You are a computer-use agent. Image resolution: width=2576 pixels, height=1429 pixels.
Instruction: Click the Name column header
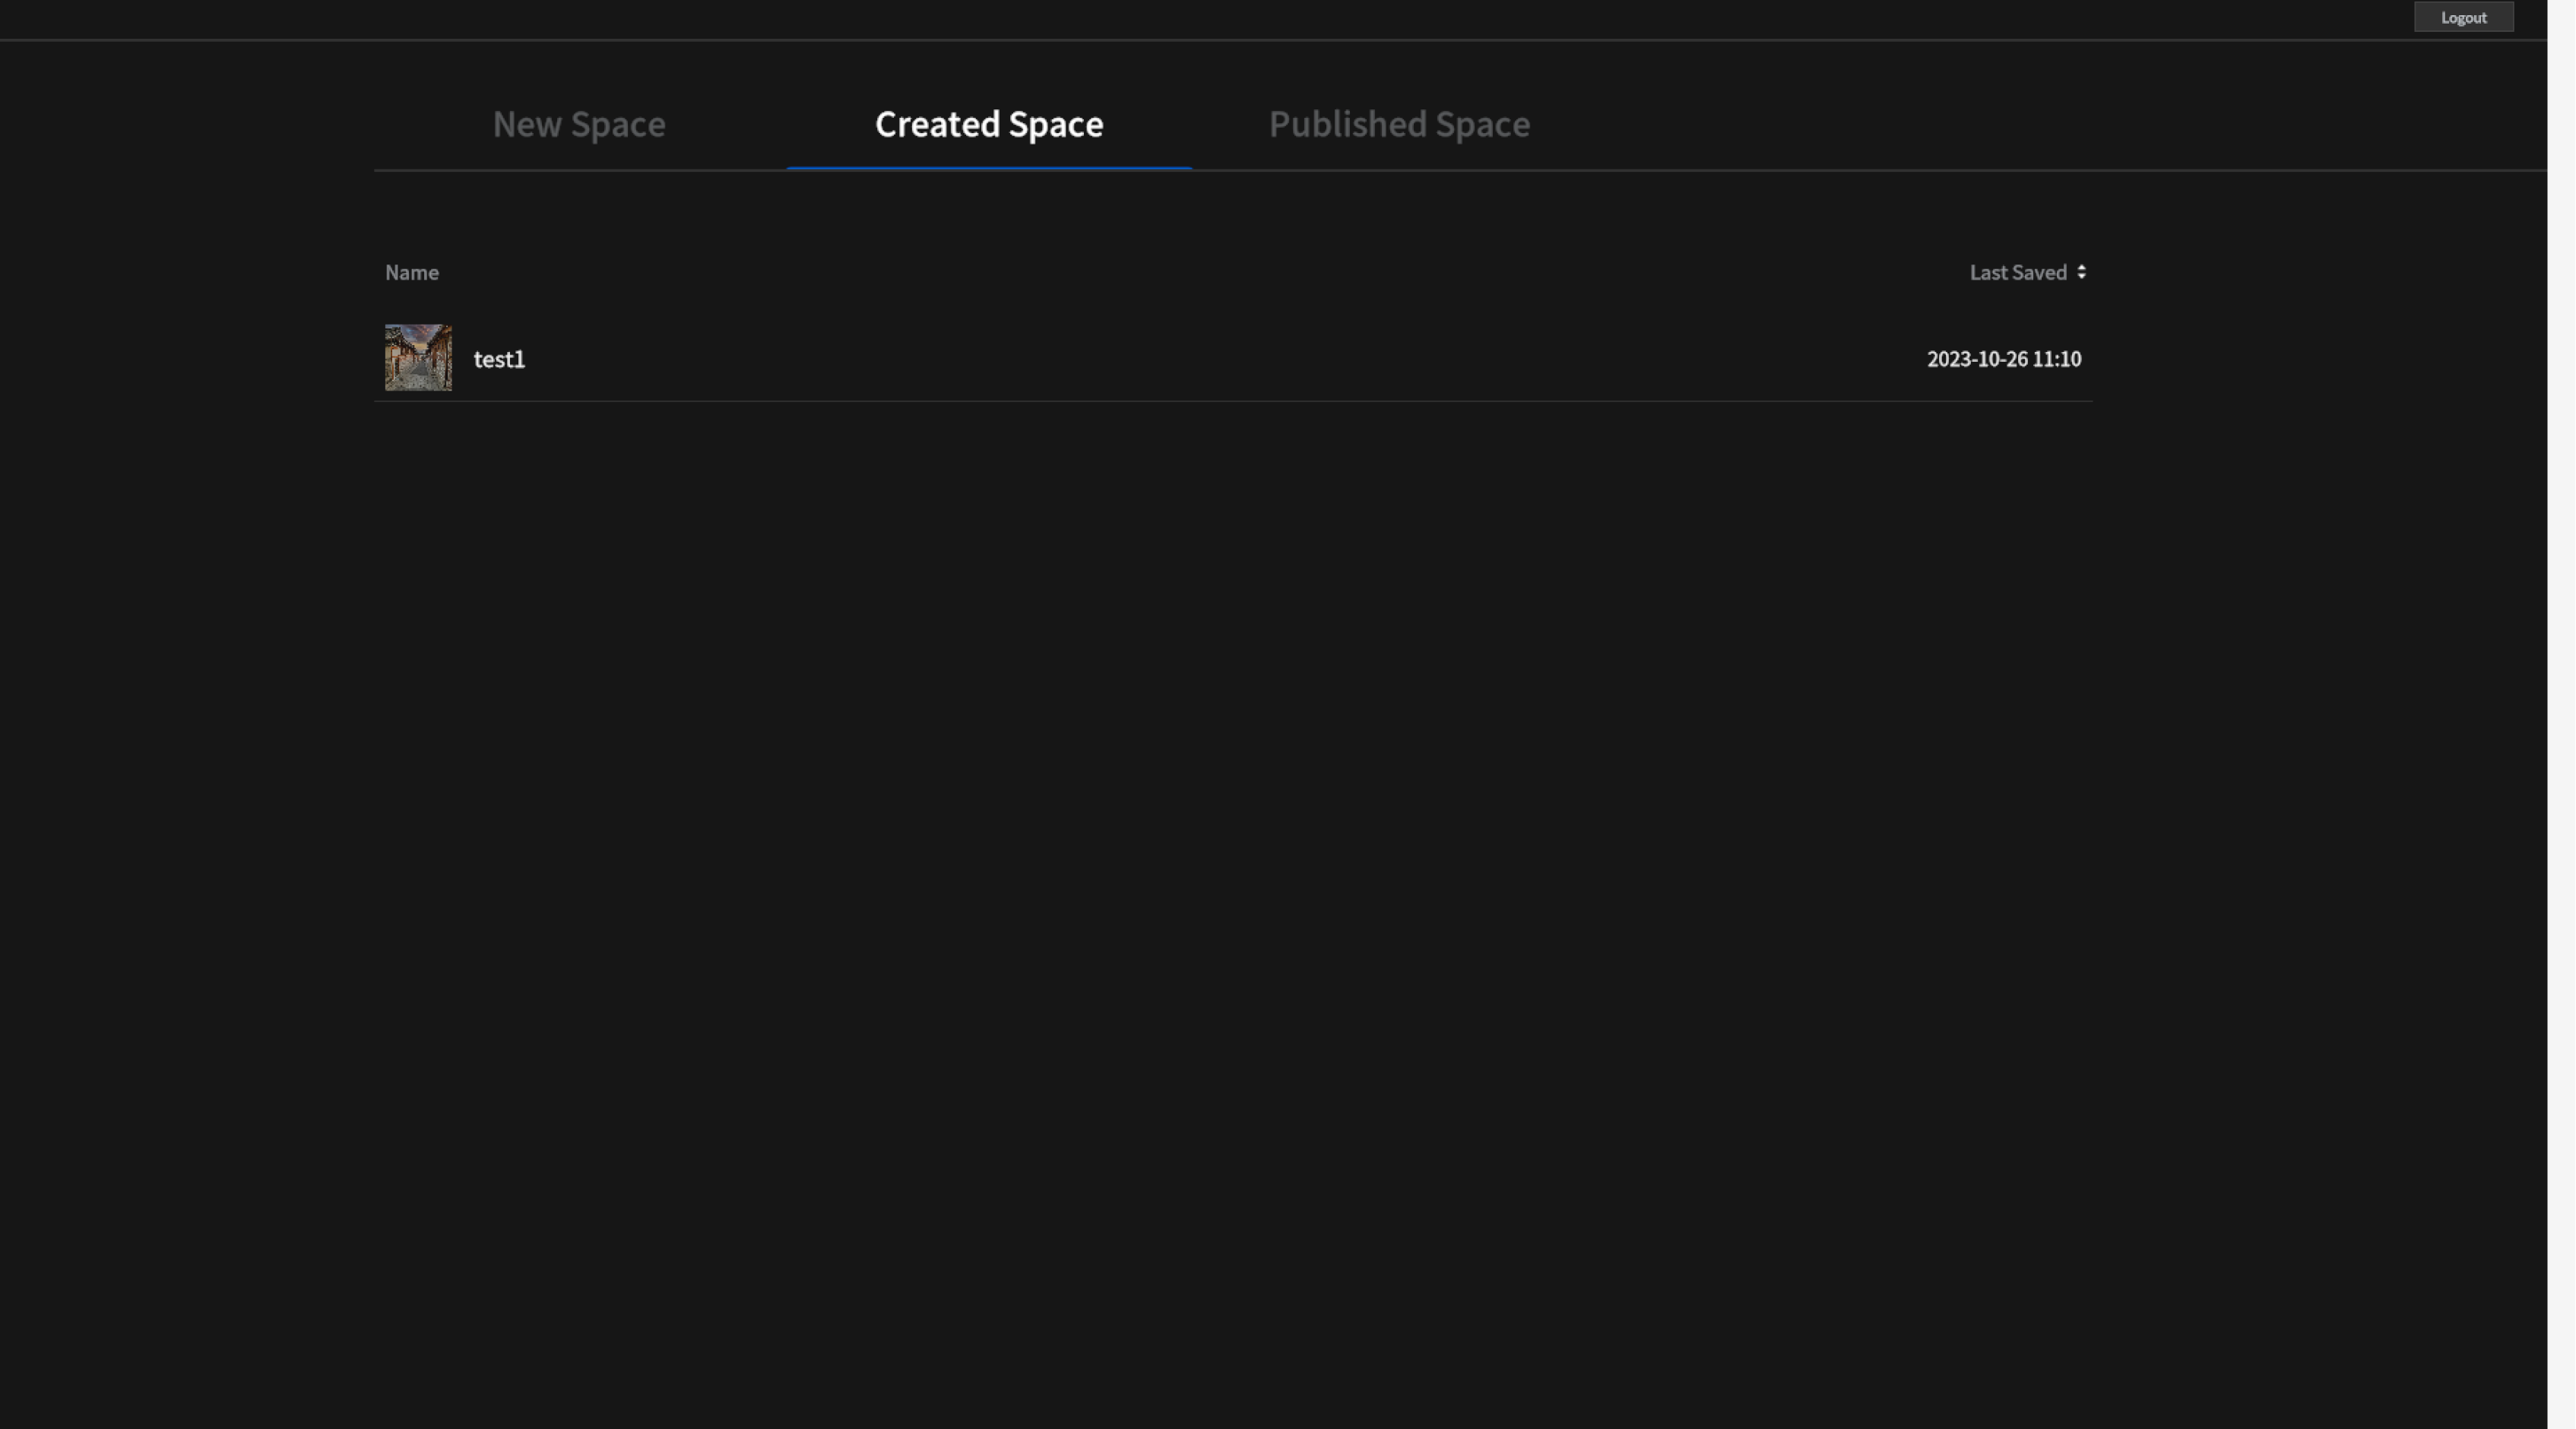click(412, 272)
